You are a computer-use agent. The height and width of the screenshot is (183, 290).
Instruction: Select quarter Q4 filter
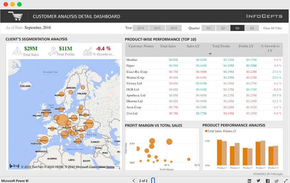point(252,28)
